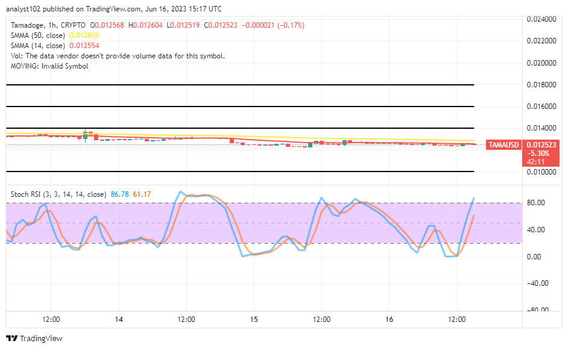Select the SMMA (50, close) indicator legend

pos(37,36)
